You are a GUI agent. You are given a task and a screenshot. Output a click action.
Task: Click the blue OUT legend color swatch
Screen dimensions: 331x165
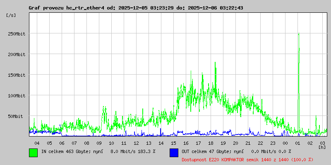tap(174, 152)
